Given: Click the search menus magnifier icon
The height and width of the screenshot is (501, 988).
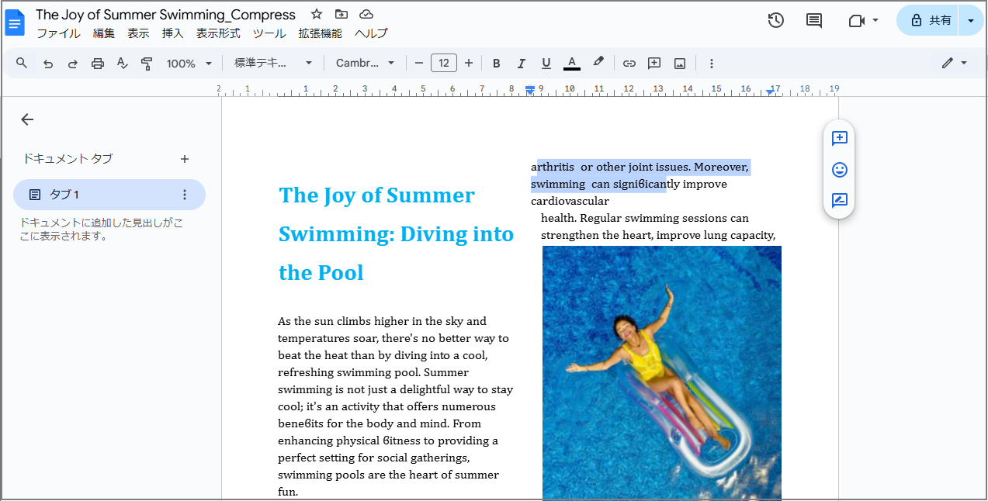Looking at the screenshot, I should point(22,64).
